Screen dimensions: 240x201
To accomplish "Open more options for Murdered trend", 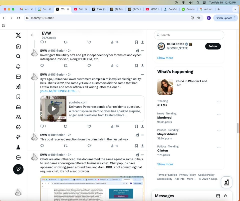I will point(219,114).
